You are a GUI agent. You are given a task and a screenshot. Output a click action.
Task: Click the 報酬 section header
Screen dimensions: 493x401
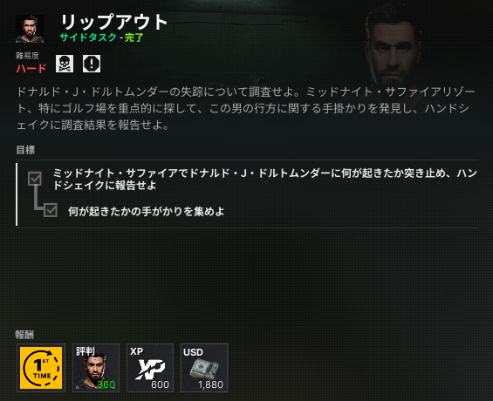pyautogui.click(x=24, y=335)
